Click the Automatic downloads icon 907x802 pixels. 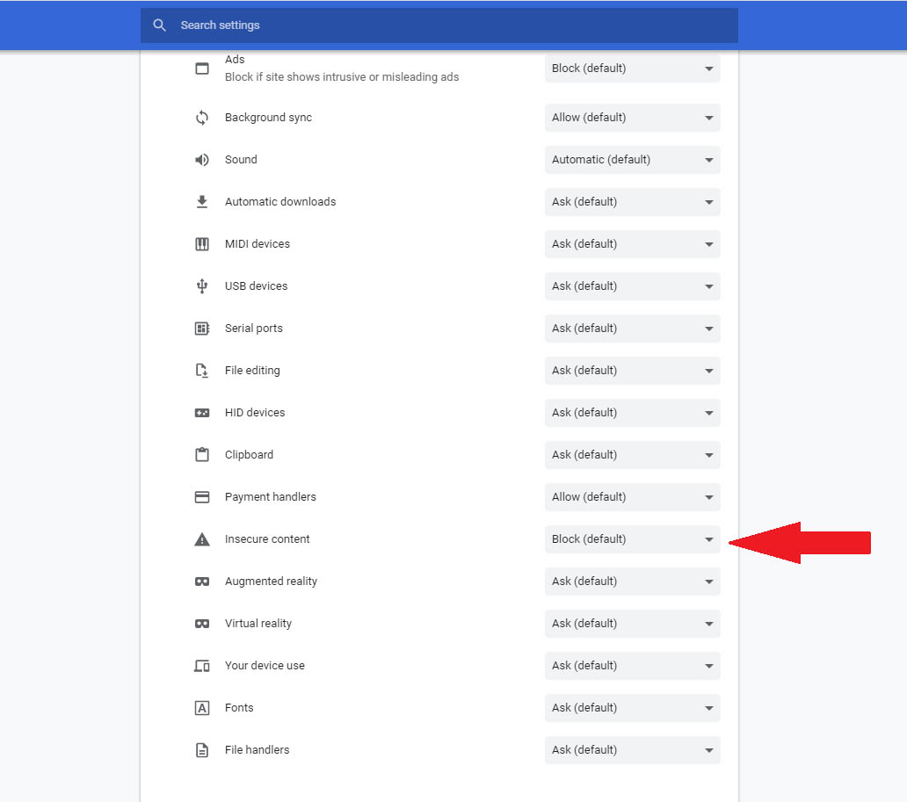tap(202, 201)
